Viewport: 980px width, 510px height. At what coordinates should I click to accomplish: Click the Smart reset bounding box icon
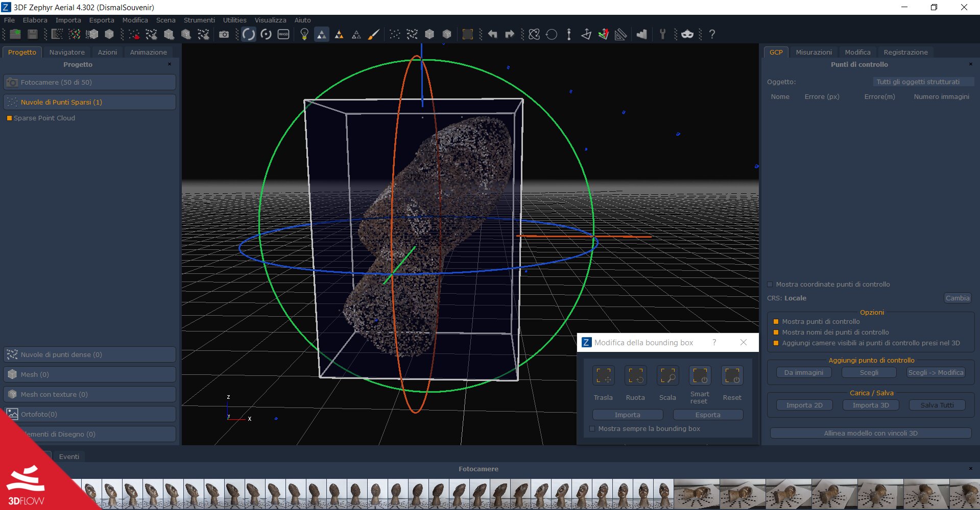[700, 376]
